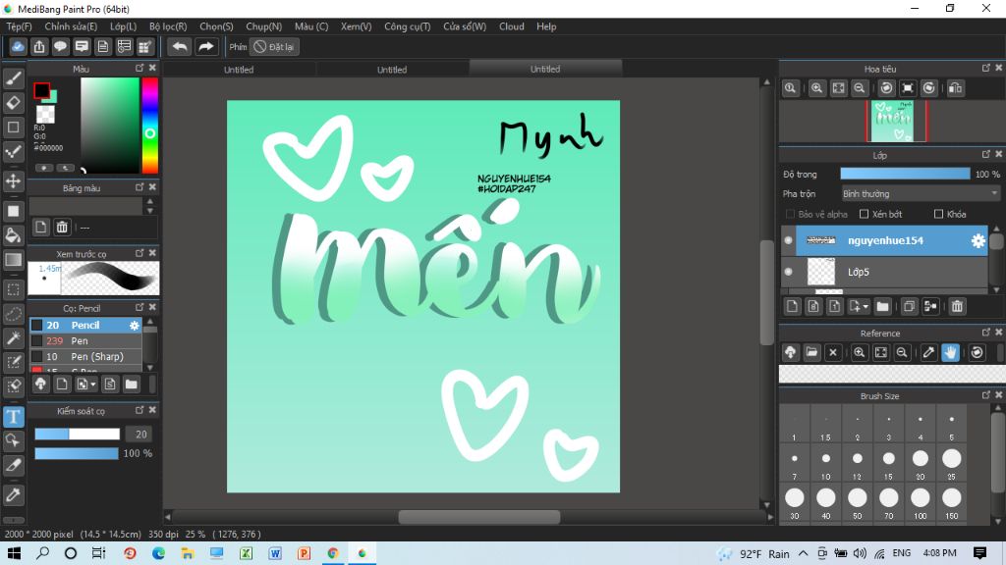Click the foreground red-bordered color swatch
The image size is (1006, 565).
[x=41, y=91]
